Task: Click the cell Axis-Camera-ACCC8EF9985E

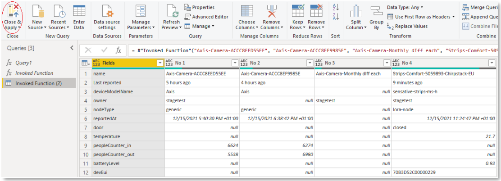Action: (x=277, y=74)
